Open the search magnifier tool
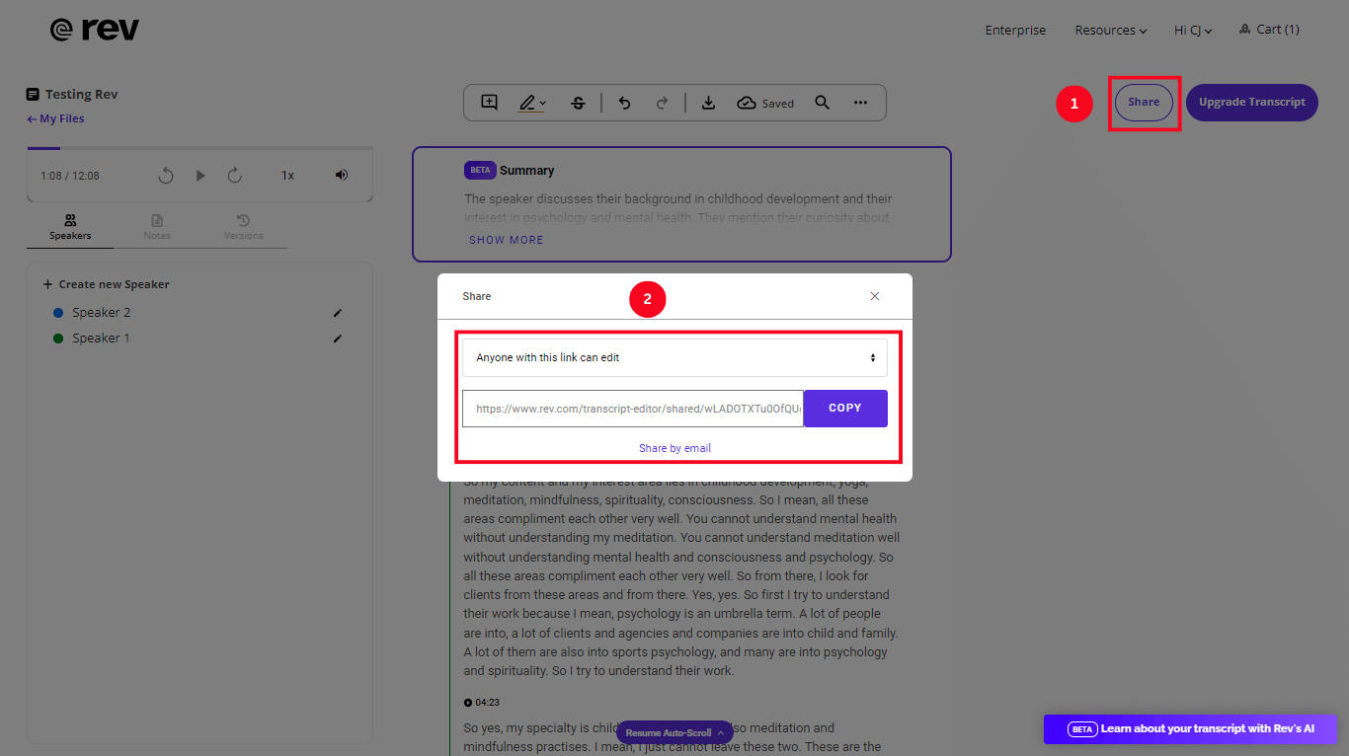Viewport: 1349px width, 756px height. pos(822,103)
